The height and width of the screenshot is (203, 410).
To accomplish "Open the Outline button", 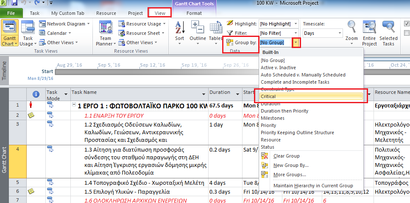I will [198, 33].
